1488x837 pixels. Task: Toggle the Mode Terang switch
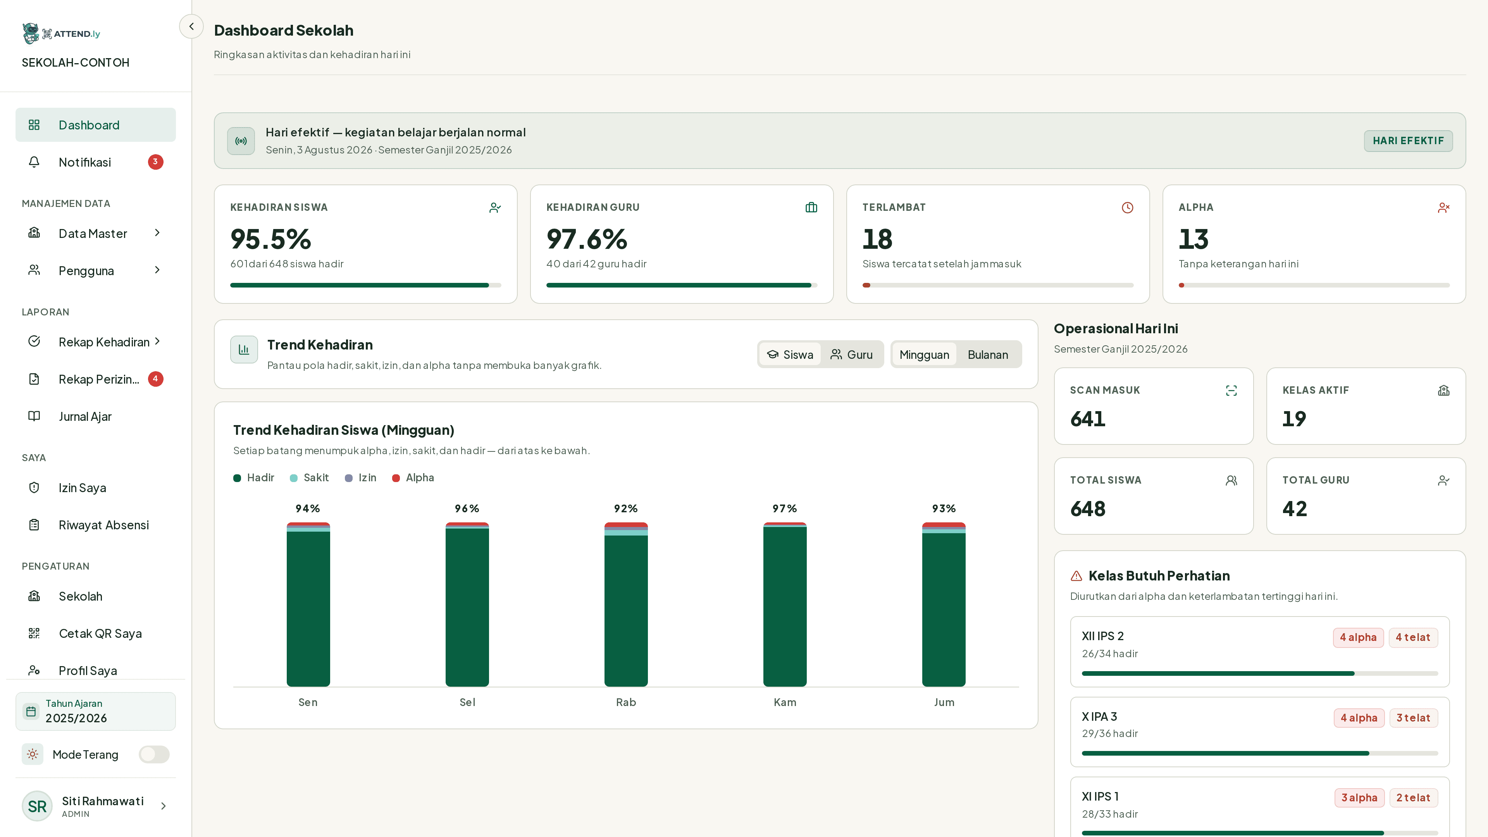(x=154, y=754)
